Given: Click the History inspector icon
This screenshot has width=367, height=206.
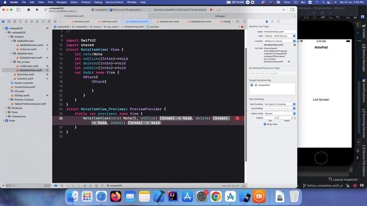Looking at the screenshot, I should tap(272, 22).
